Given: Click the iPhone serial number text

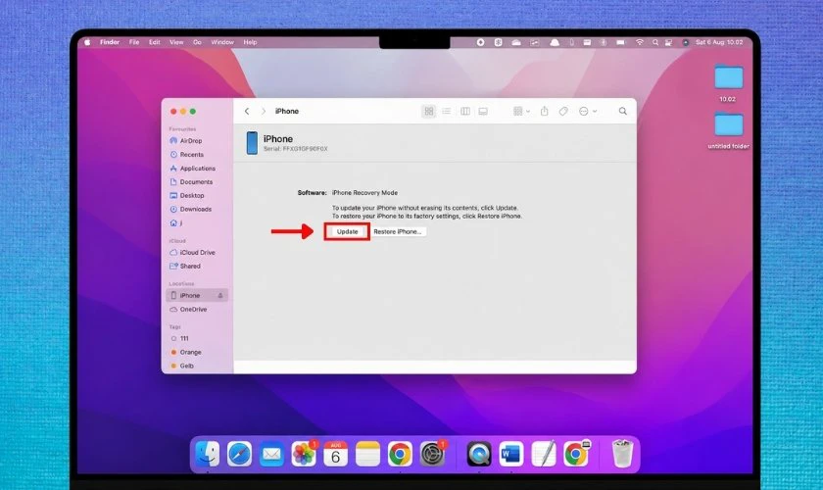Looking at the screenshot, I should pos(296,149).
